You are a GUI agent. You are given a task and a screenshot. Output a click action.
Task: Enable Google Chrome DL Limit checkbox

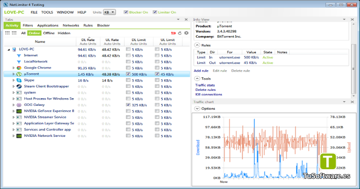(x=128, y=68)
